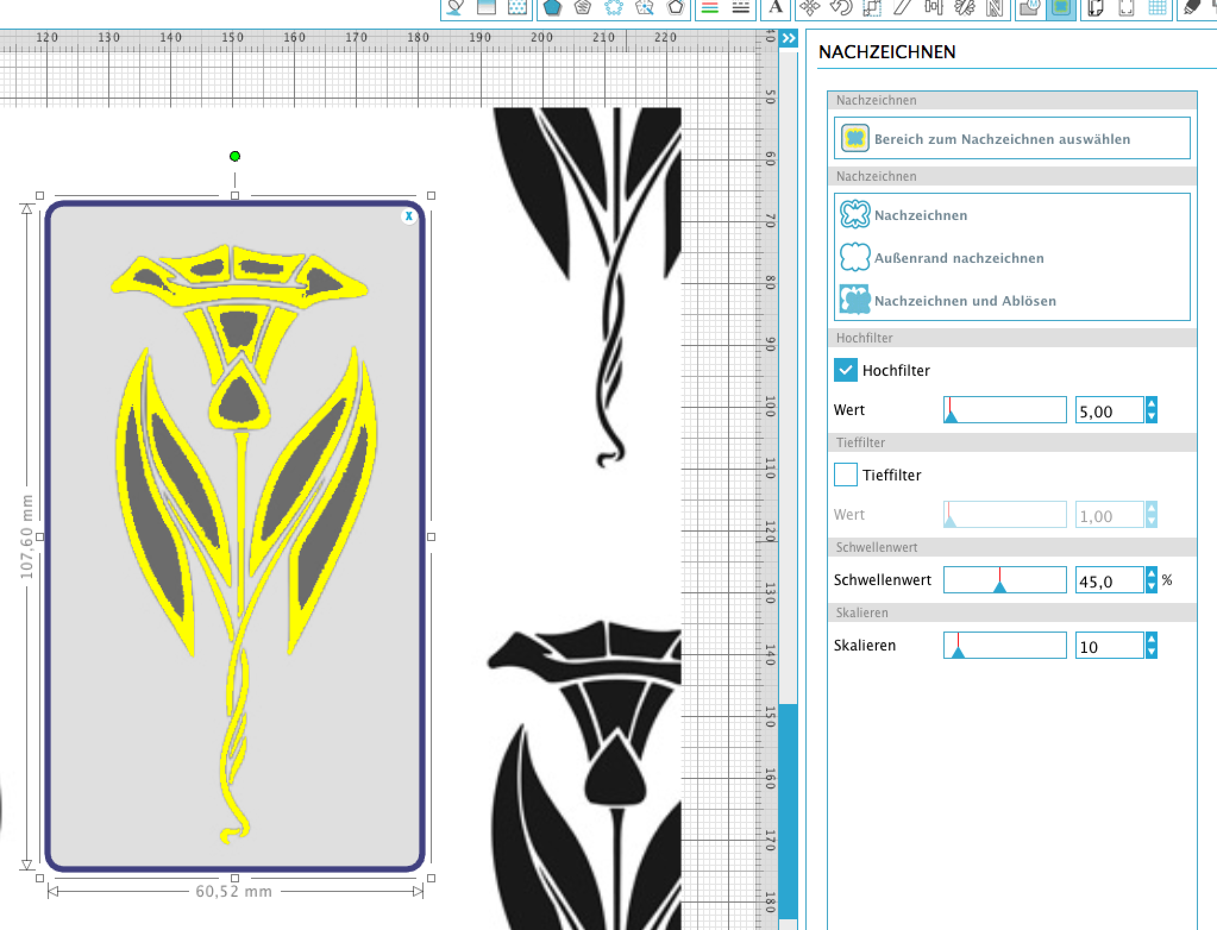The height and width of the screenshot is (930, 1217).
Task: Enable the Tieffilter checkbox
Action: coord(845,476)
